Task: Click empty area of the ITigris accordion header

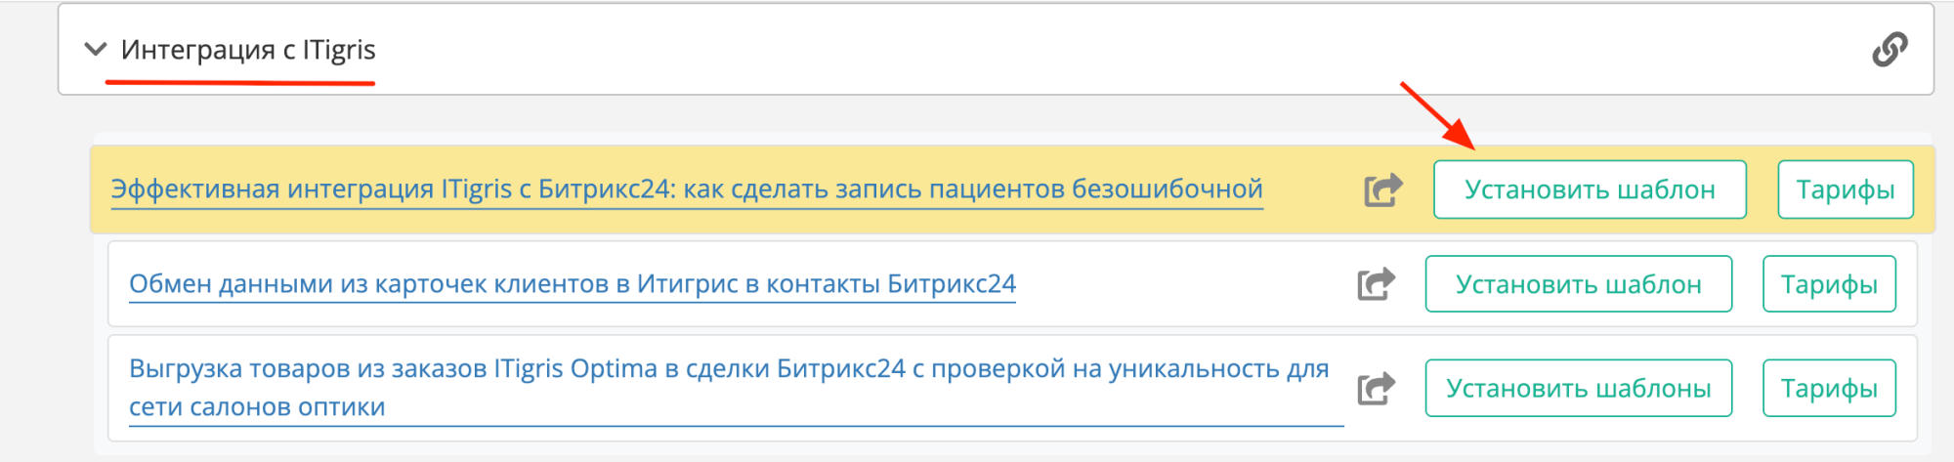Action: [x=1075, y=49]
